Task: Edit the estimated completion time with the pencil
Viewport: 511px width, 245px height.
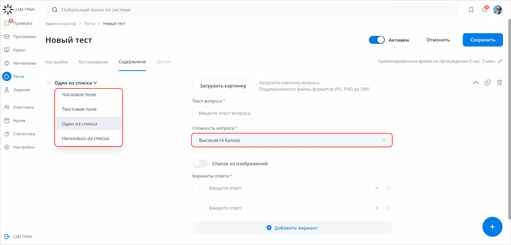Action: click(501, 61)
